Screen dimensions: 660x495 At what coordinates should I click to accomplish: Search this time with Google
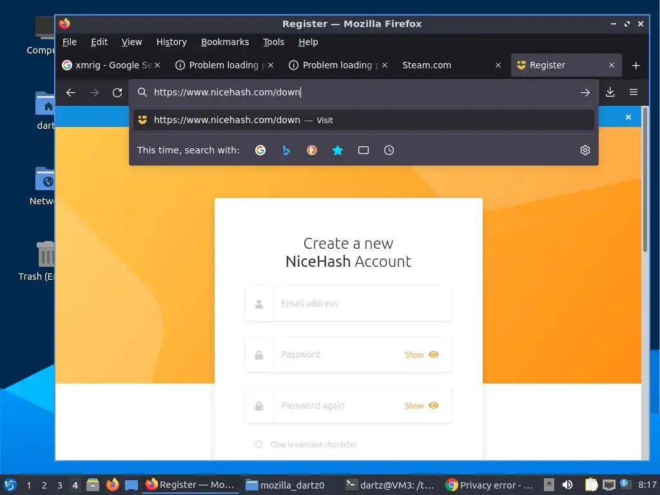[x=260, y=150]
